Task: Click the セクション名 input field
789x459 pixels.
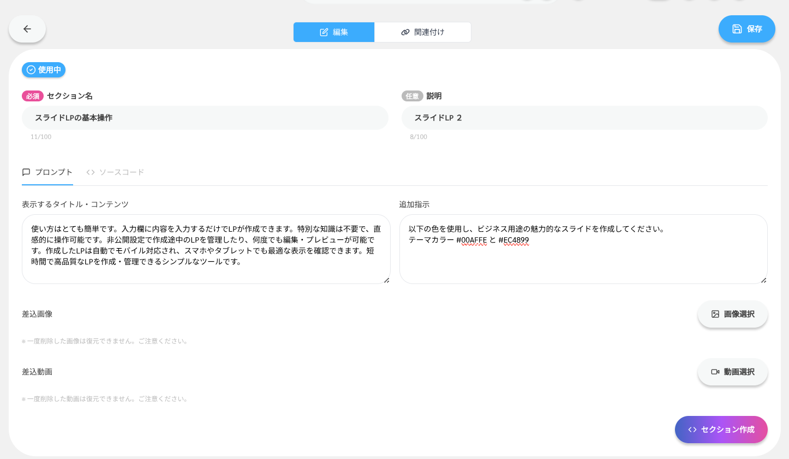Action: (205, 118)
